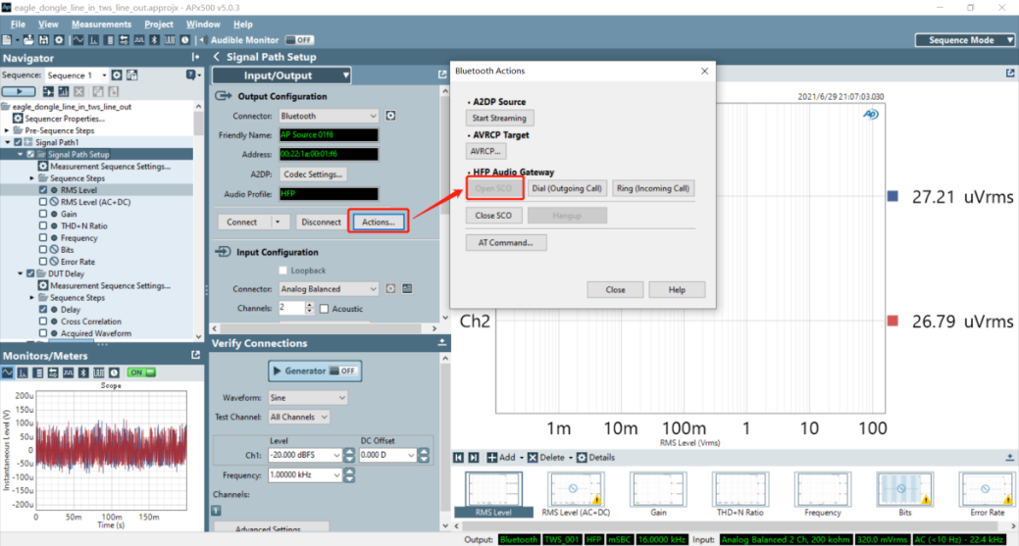The width and height of the screenshot is (1019, 546).
Task: Open input connector settings next to Analog Balanced
Action: (x=390, y=289)
